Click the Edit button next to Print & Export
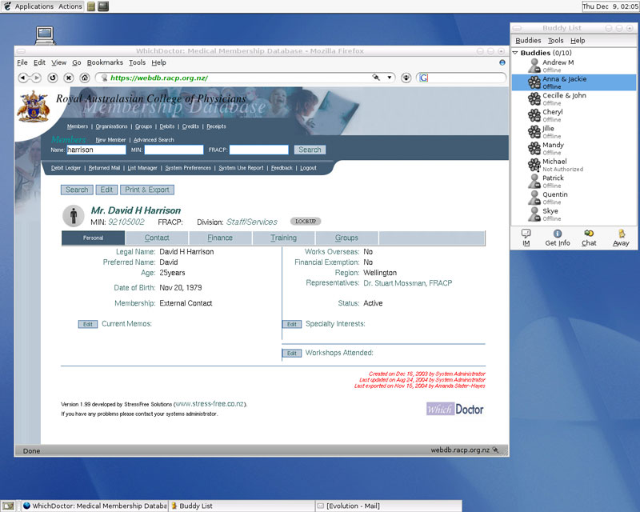Image resolution: width=640 pixels, height=512 pixels. tap(106, 190)
